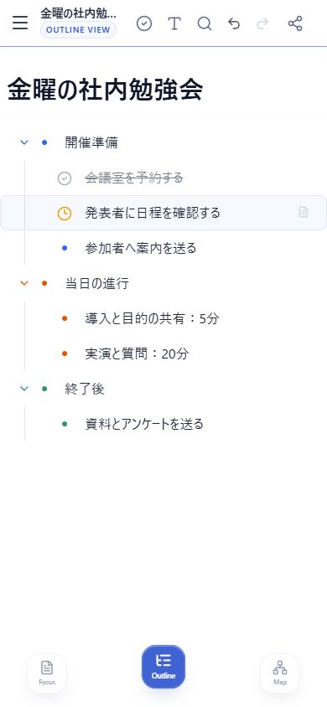Click the redo arrow icon
327x707 pixels.
point(262,23)
